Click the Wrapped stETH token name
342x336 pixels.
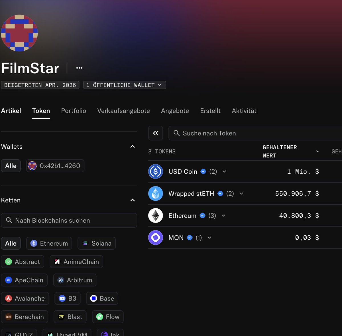tap(191, 194)
